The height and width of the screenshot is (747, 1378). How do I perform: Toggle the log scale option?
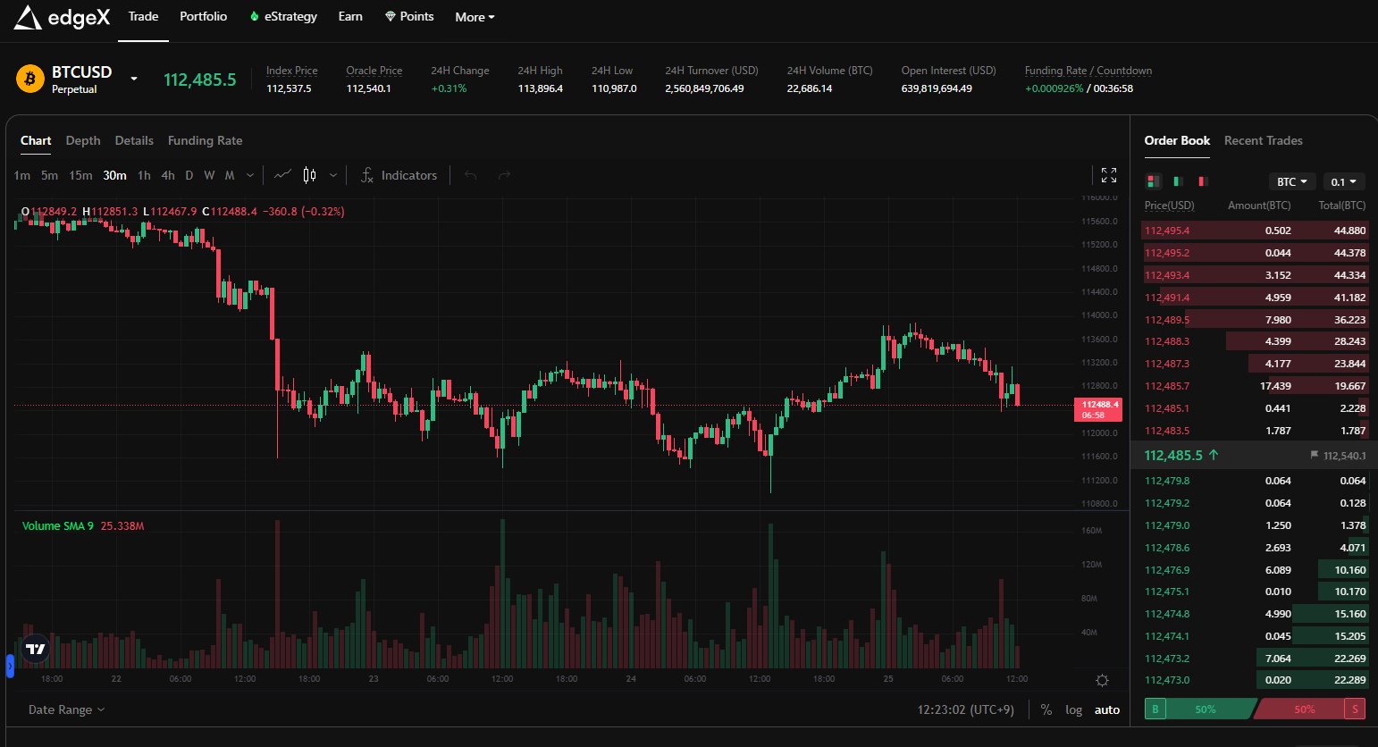(x=1073, y=709)
